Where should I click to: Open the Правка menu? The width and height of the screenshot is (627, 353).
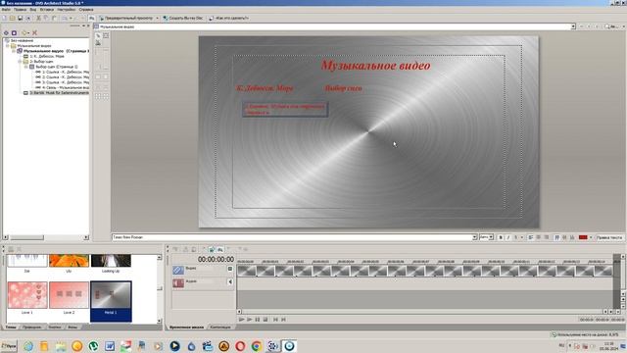20,9
